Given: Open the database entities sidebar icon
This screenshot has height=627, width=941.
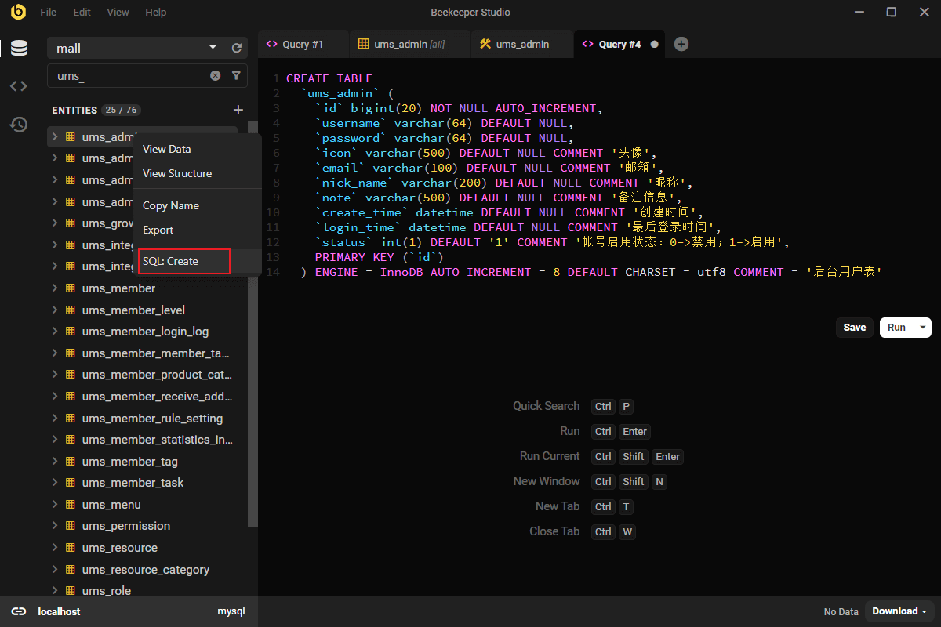Looking at the screenshot, I should tap(19, 49).
